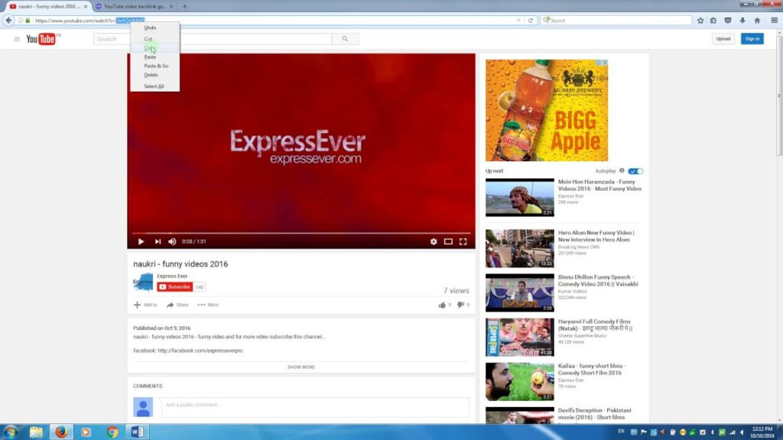Subscribe to Express Ever channel
The width and height of the screenshot is (783, 440).
tap(175, 287)
